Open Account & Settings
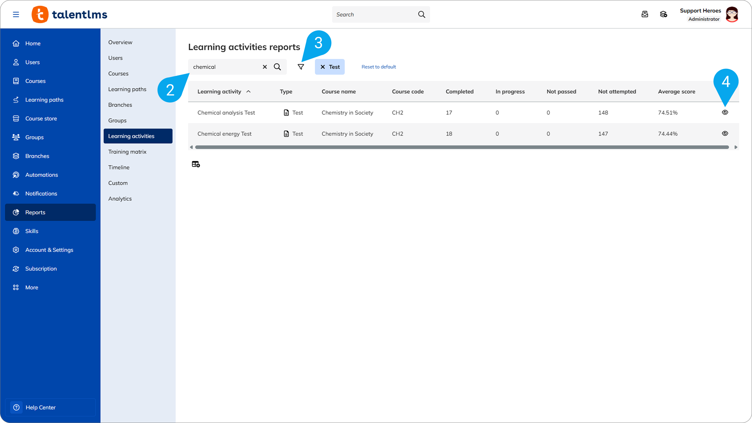 click(x=50, y=250)
